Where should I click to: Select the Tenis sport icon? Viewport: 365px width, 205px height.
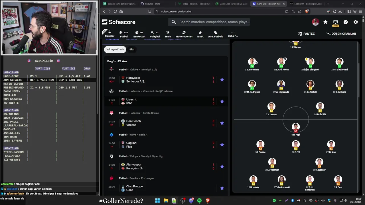click(x=168, y=34)
